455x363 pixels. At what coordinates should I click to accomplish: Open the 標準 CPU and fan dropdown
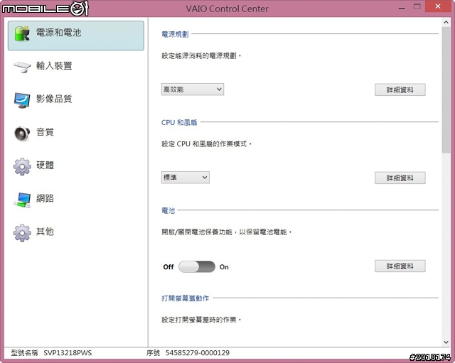coord(185,178)
